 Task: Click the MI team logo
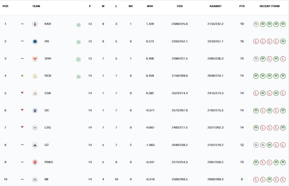[x=35, y=179]
